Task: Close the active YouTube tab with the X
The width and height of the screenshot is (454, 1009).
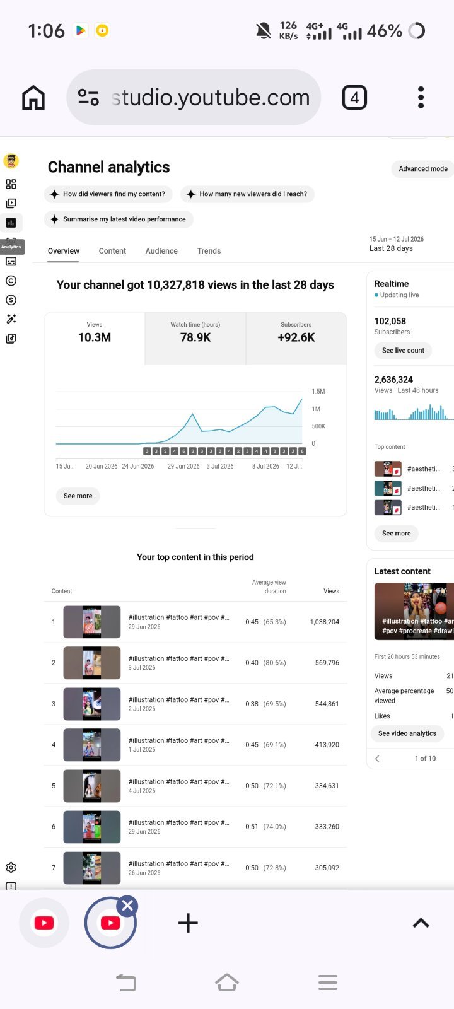Action: [x=127, y=906]
